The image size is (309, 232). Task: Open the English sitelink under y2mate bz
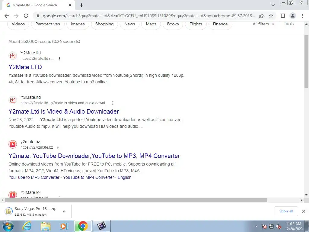(x=125, y=177)
